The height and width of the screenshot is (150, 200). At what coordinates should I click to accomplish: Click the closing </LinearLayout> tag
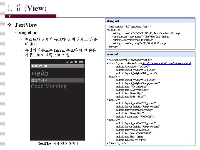[116, 143]
